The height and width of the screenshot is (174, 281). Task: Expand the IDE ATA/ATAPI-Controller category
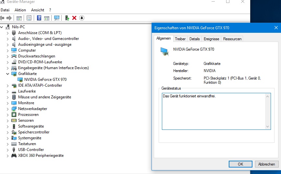point(7,86)
